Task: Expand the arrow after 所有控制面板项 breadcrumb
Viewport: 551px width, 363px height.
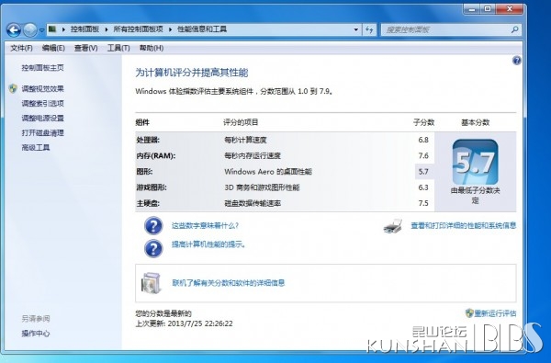Action: coord(170,29)
